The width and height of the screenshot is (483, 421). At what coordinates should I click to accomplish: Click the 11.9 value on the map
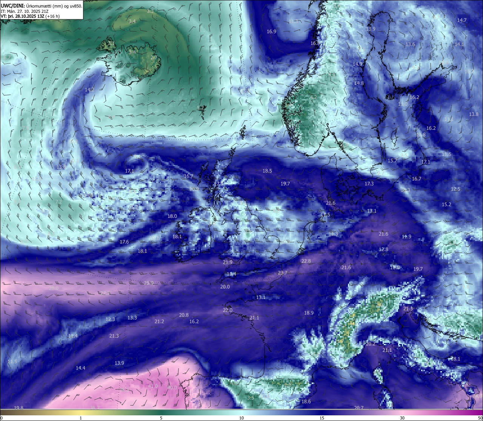point(406,237)
